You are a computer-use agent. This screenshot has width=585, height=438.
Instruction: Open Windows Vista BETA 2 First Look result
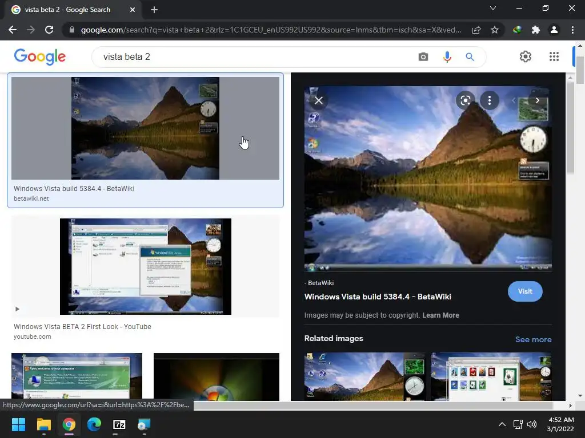82,327
